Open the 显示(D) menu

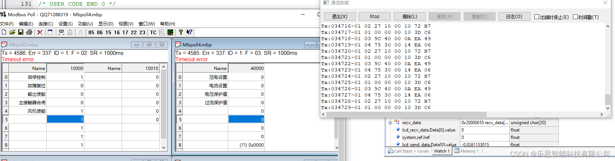point(106,24)
